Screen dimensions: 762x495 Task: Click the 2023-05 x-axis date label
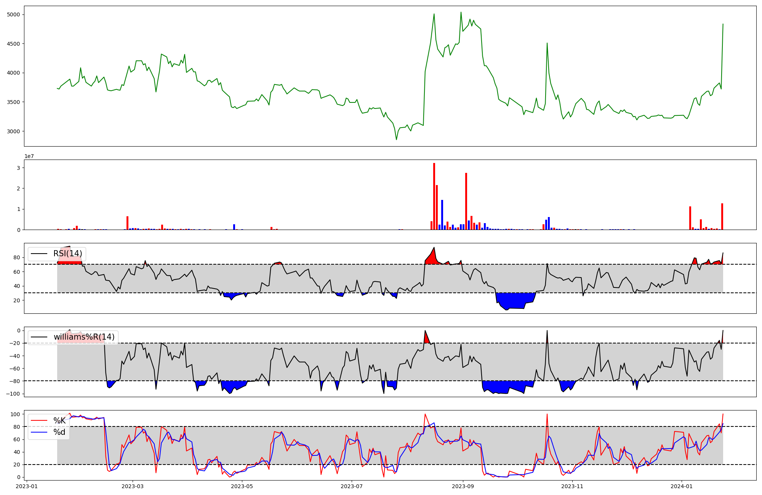point(242,486)
